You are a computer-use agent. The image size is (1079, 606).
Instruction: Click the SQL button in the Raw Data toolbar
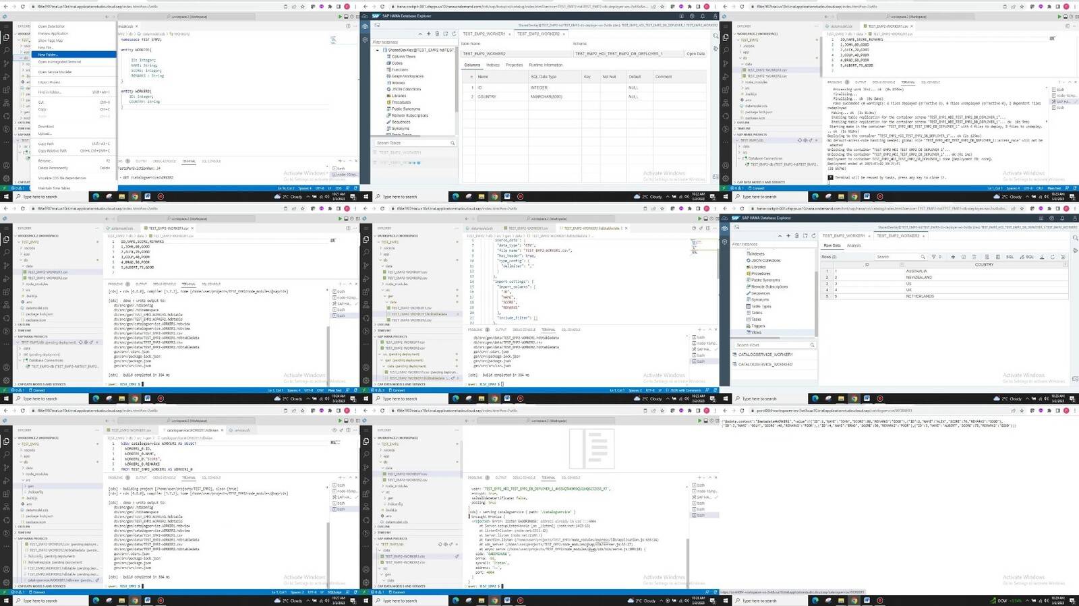pyautogui.click(x=1010, y=257)
